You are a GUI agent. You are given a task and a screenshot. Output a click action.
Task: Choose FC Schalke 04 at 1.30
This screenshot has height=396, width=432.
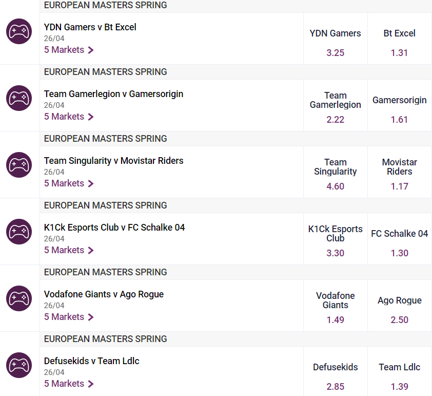[x=400, y=239]
